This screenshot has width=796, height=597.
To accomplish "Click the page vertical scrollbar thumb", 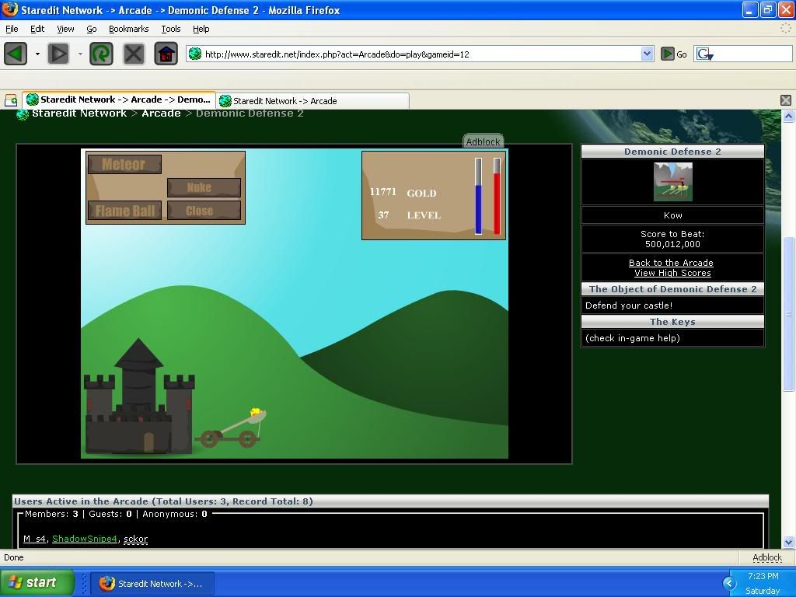I will 788,314.
